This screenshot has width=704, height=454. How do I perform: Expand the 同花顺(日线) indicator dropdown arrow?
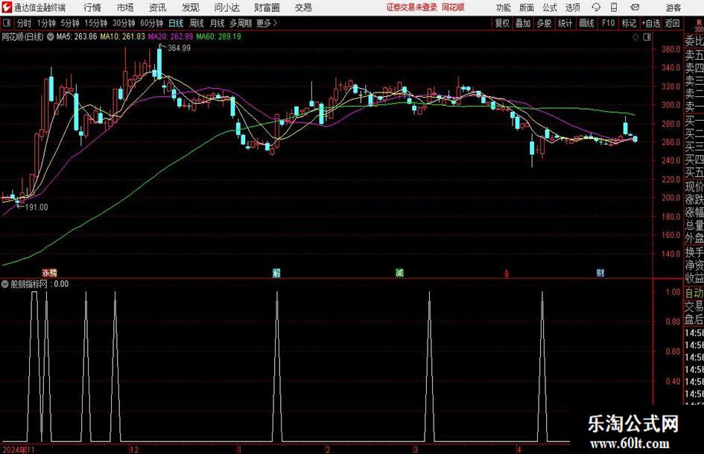[51, 37]
